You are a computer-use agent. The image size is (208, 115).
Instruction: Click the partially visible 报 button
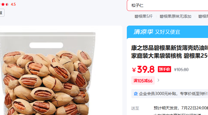point(2,13)
